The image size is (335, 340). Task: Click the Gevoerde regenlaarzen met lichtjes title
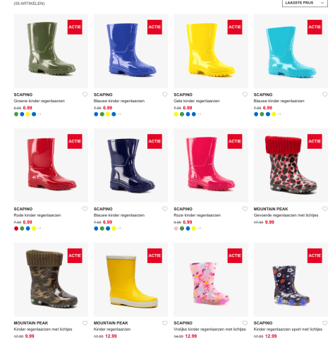click(x=286, y=215)
